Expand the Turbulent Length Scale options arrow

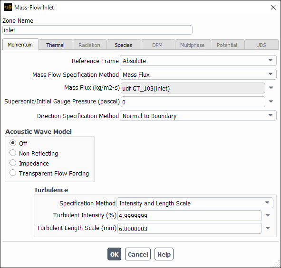click(268, 228)
